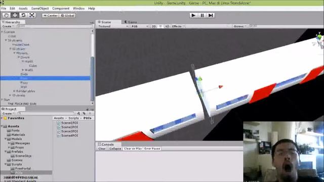
Task: Select InsideCube in Hierarchy
Action: coord(21,44)
